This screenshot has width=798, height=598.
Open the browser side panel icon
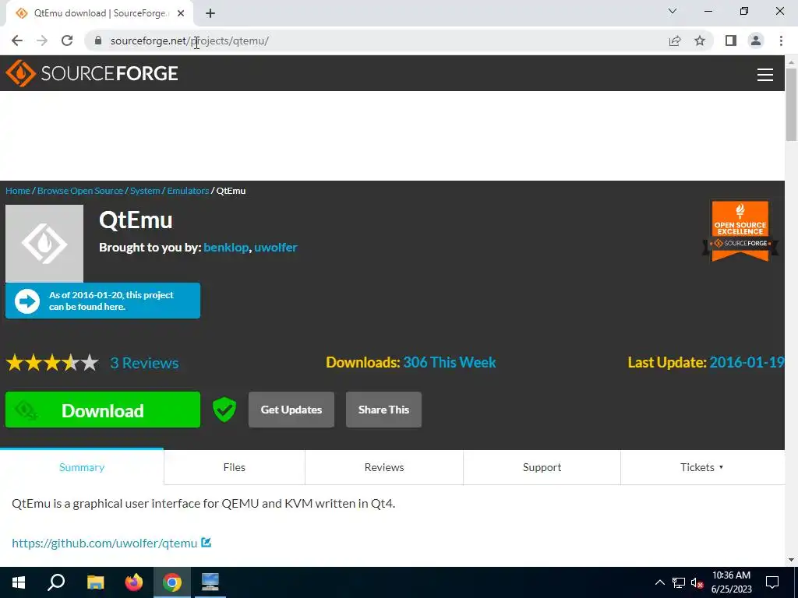pos(731,40)
